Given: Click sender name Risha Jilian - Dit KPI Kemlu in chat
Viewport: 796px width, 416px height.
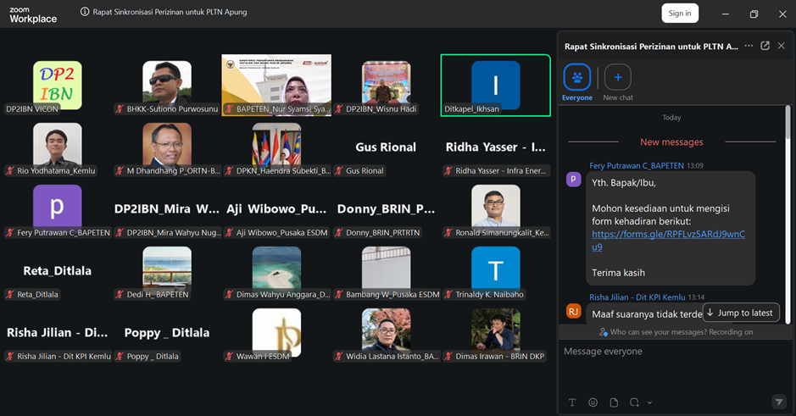Looking at the screenshot, I should pyautogui.click(x=637, y=297).
